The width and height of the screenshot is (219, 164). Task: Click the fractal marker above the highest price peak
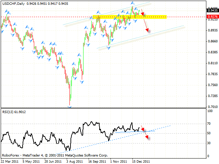(132, 3)
